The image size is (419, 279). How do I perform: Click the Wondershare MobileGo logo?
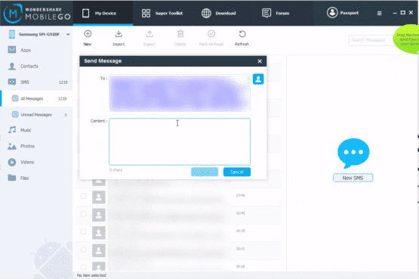pyautogui.click(x=37, y=13)
